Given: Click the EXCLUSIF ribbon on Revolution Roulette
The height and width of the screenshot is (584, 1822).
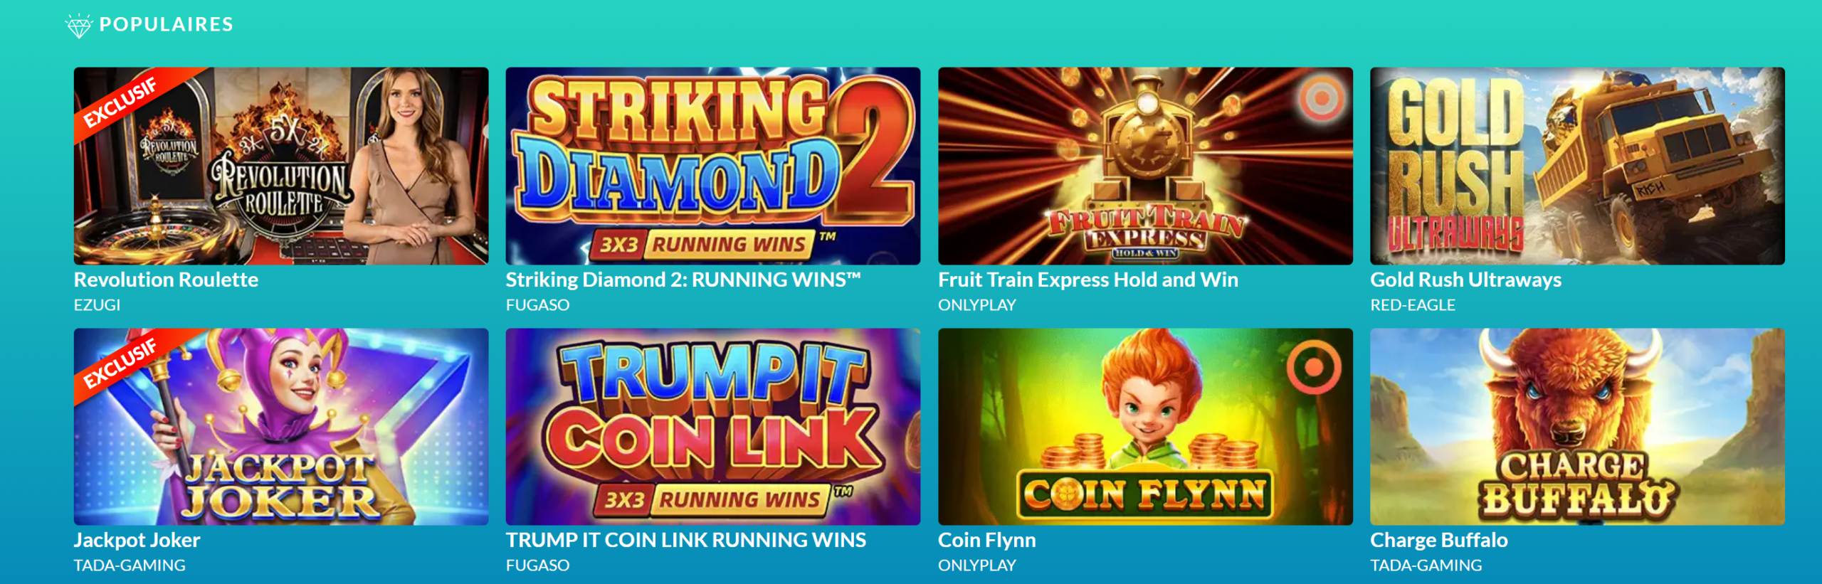Looking at the screenshot, I should coord(121,104).
